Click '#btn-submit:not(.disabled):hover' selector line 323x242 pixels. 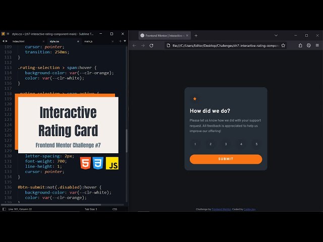tap(60, 187)
